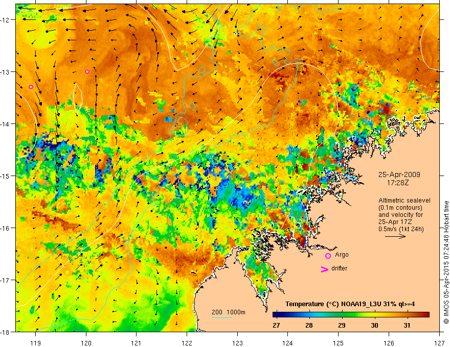
Task: Select the Argo float marker near 119°E
Action: tap(31, 87)
